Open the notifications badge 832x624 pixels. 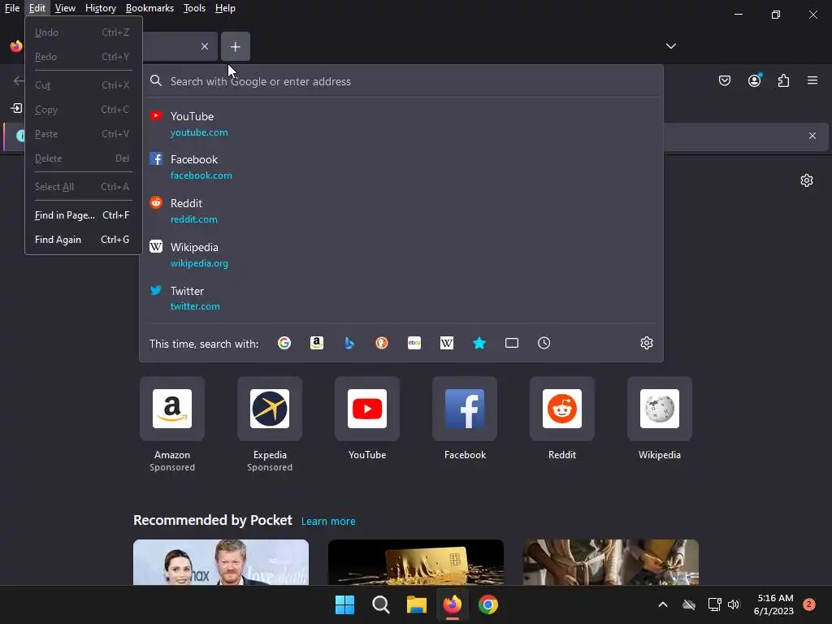pos(809,604)
